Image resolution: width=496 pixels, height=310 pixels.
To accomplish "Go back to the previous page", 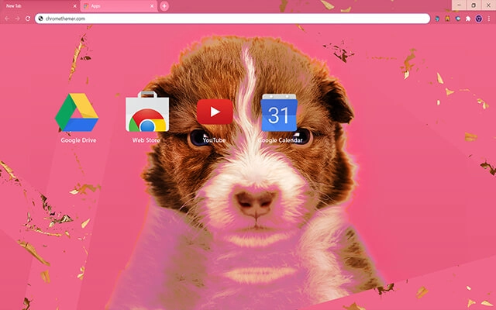I will coord(7,19).
